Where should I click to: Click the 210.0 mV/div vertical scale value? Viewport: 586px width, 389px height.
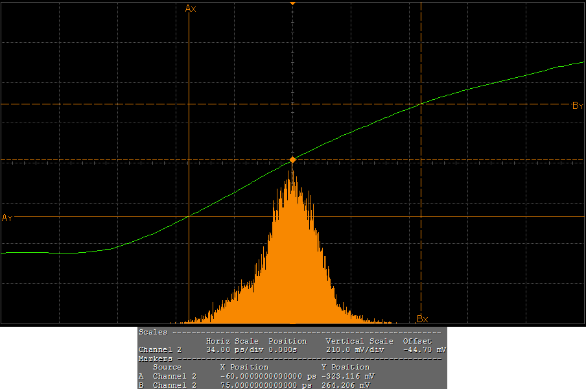click(355, 349)
